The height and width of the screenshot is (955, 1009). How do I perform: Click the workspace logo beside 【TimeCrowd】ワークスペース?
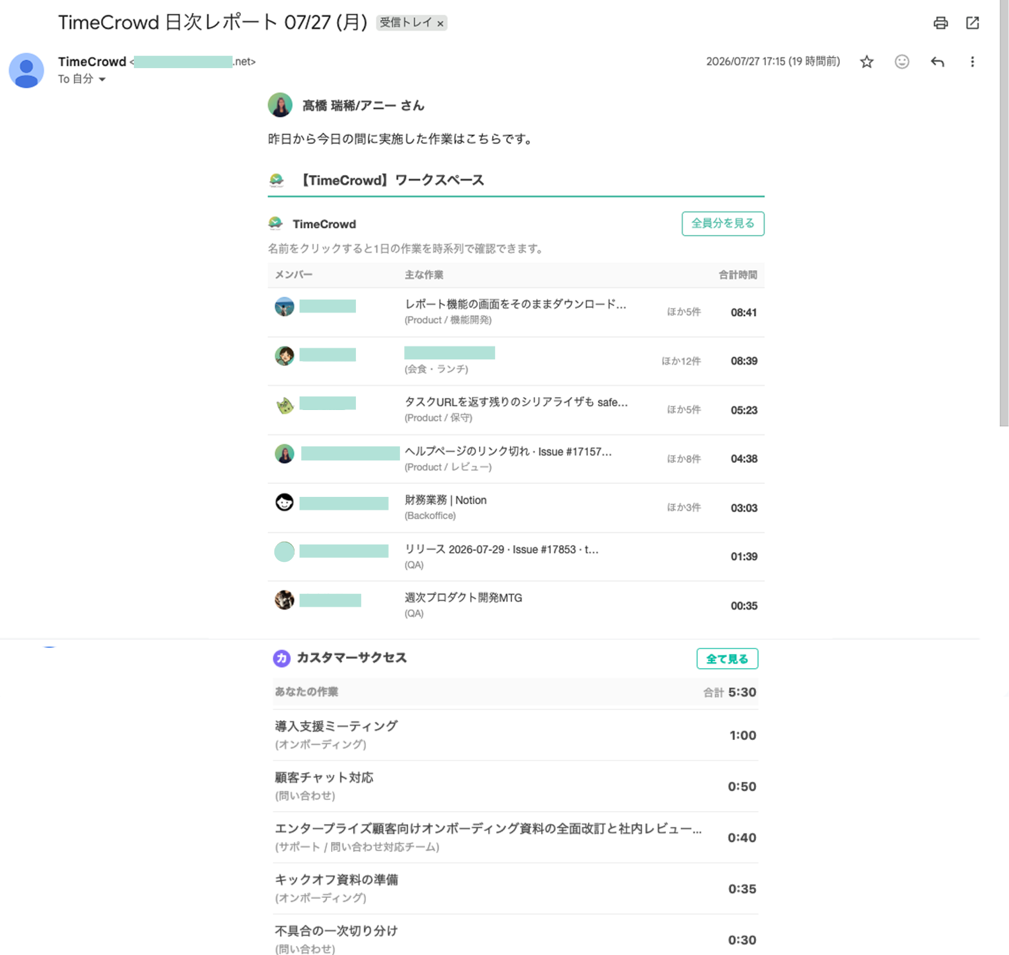(276, 180)
